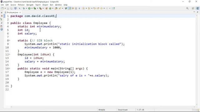
Task: Click the New Java Package icon
Action: coord(47,8)
